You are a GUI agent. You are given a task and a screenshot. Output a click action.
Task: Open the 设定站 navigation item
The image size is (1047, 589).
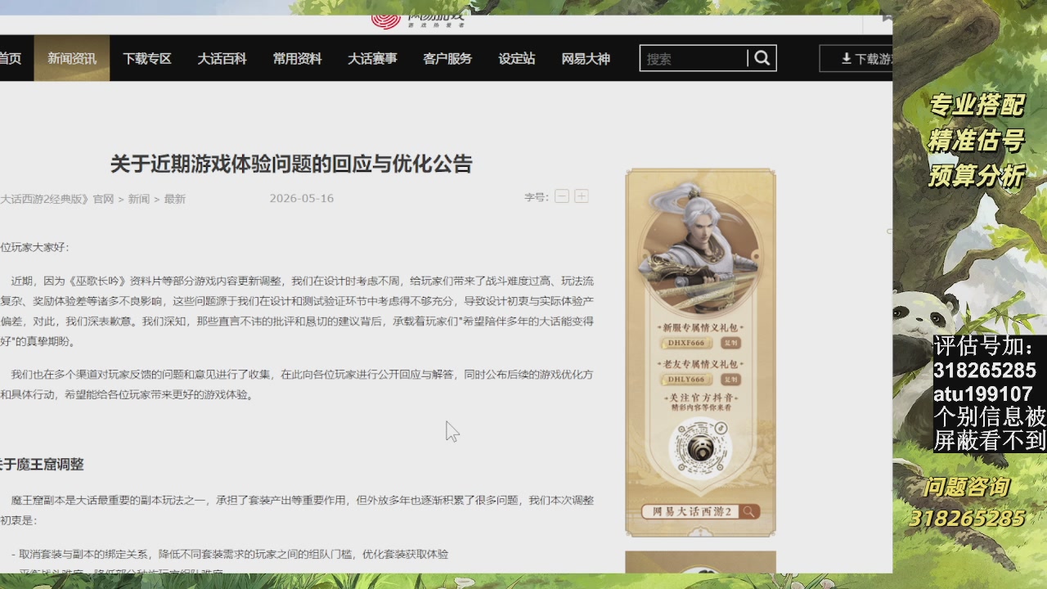[x=517, y=58]
